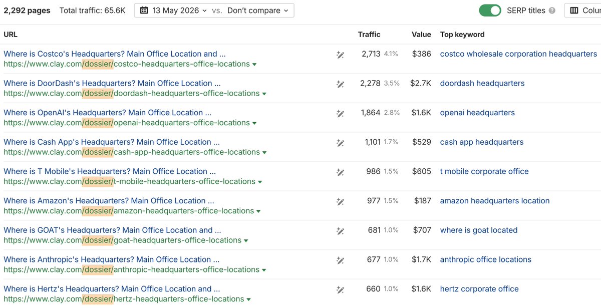Click traffic value 660 in Hertz row
This screenshot has height=308, width=601.
374,288
